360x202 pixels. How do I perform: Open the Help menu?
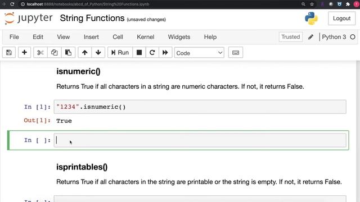210,37
